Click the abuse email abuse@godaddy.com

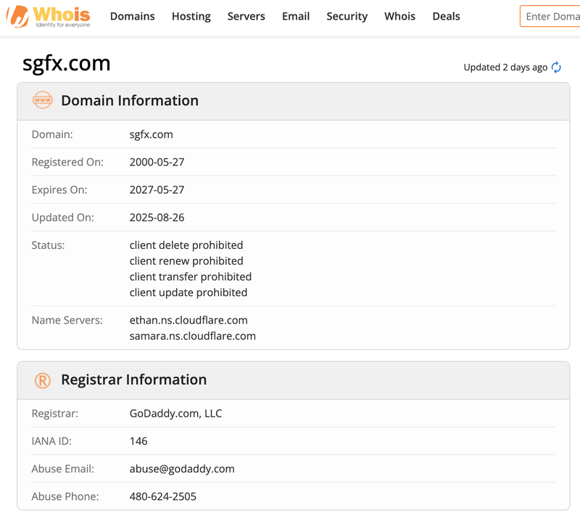coord(182,469)
